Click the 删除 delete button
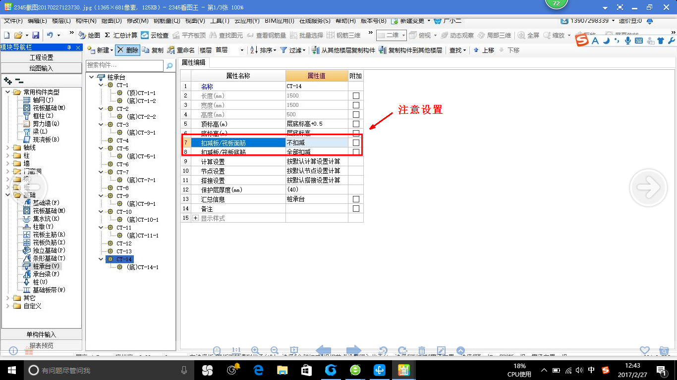The height and width of the screenshot is (380, 677). click(x=128, y=50)
